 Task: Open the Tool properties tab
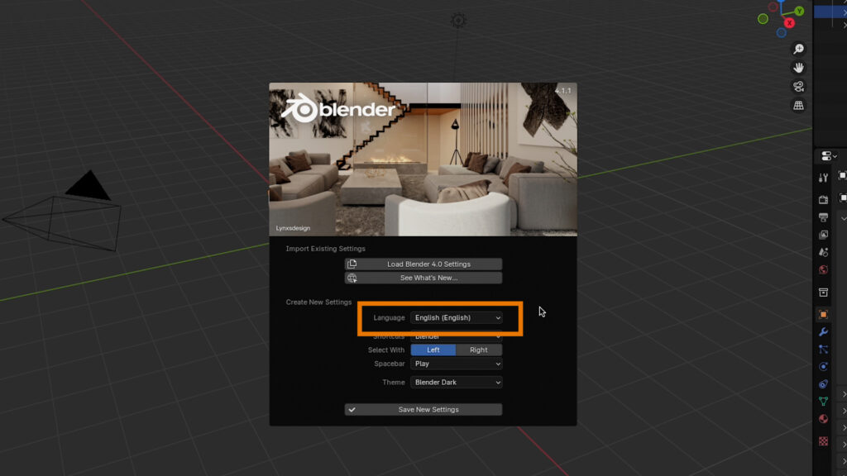pyautogui.click(x=823, y=178)
